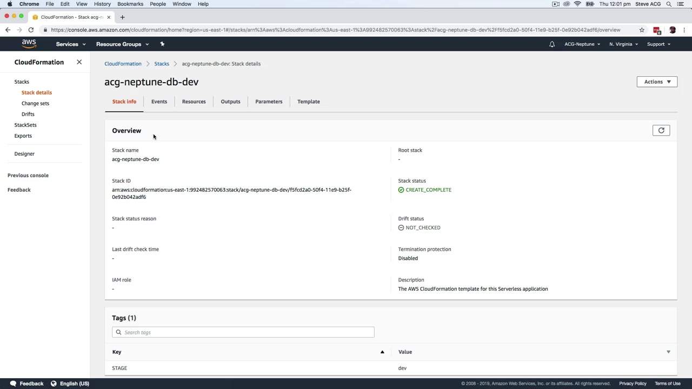Screen dimensions: 692x389
Task: Click the Stacks breadcrumb link
Action: 162,64
